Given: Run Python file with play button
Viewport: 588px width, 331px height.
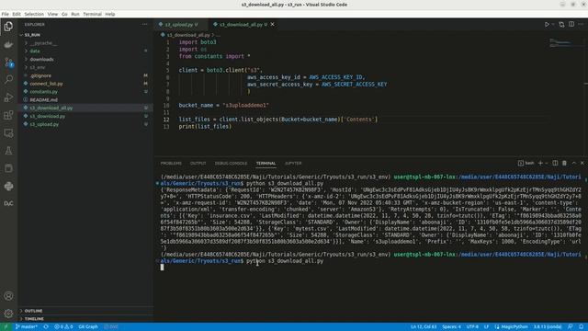Looking at the screenshot, I should [547, 25].
